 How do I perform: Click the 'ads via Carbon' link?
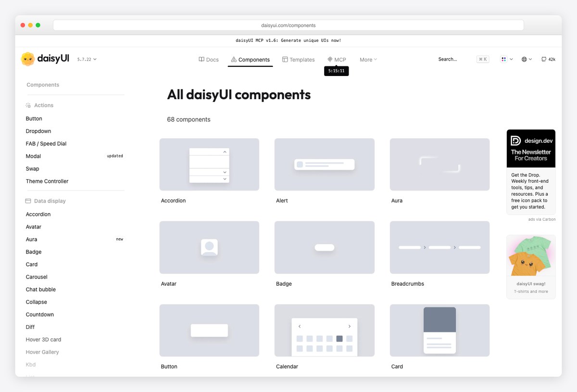click(542, 219)
